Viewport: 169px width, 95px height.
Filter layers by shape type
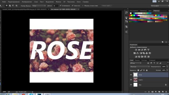coord(157,63)
